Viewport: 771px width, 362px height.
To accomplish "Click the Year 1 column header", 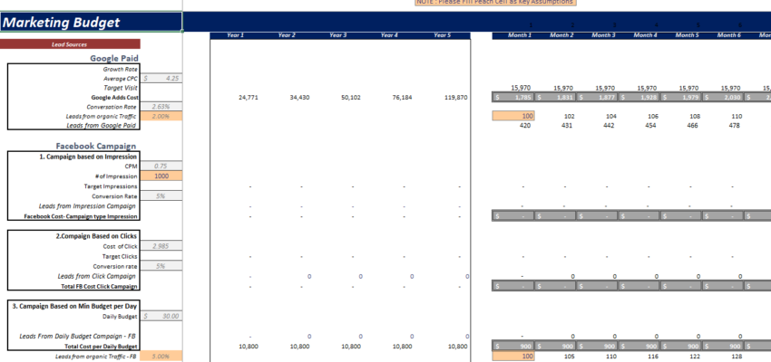I will [235, 35].
